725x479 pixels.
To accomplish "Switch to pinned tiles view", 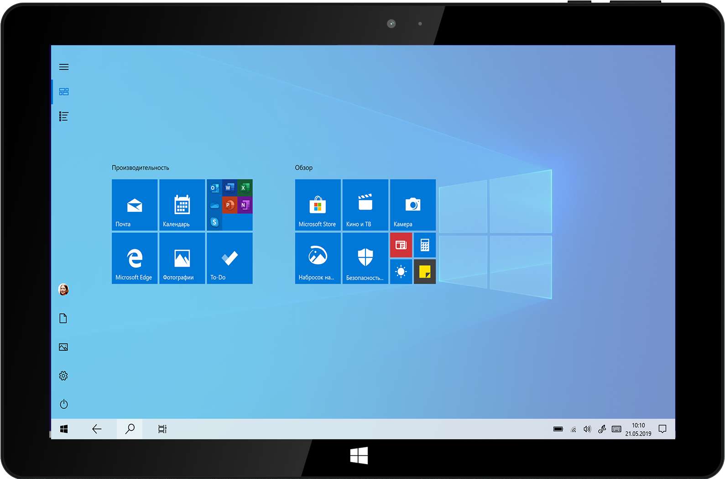I will (x=64, y=92).
